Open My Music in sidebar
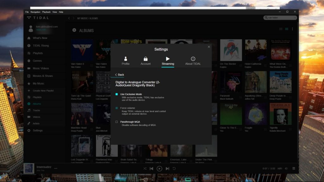The width and height of the screenshot is (324, 182). tap(38, 83)
